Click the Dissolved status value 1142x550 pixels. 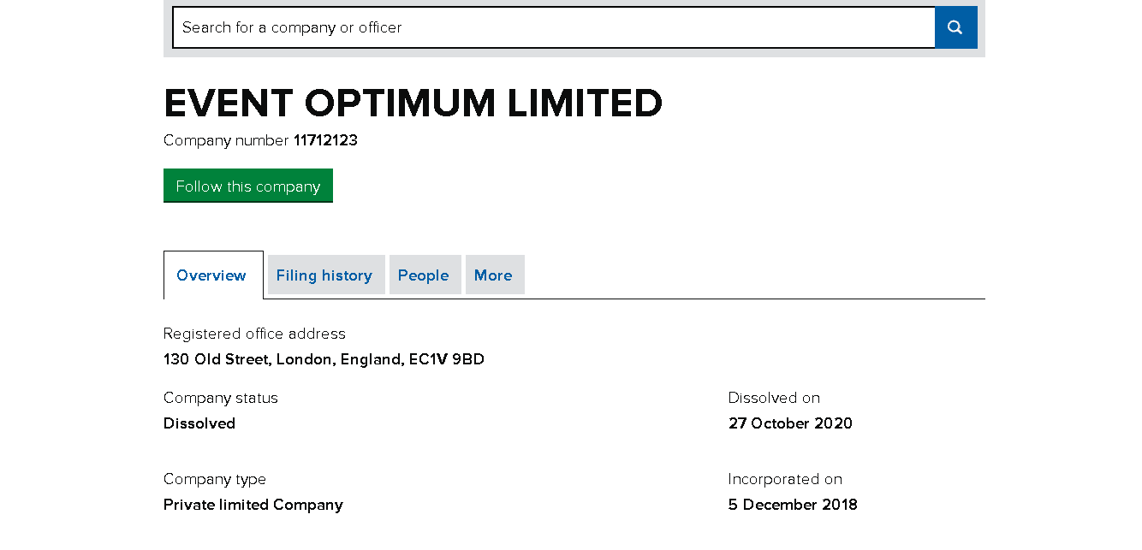(x=199, y=423)
